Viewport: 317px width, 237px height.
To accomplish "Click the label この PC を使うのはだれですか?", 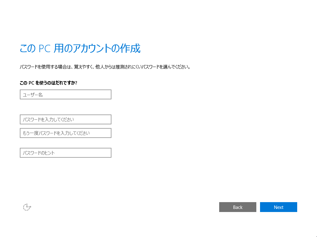I will (x=48, y=83).
